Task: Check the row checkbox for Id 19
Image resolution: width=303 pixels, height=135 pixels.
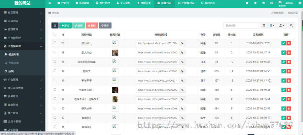Action: 55,52
